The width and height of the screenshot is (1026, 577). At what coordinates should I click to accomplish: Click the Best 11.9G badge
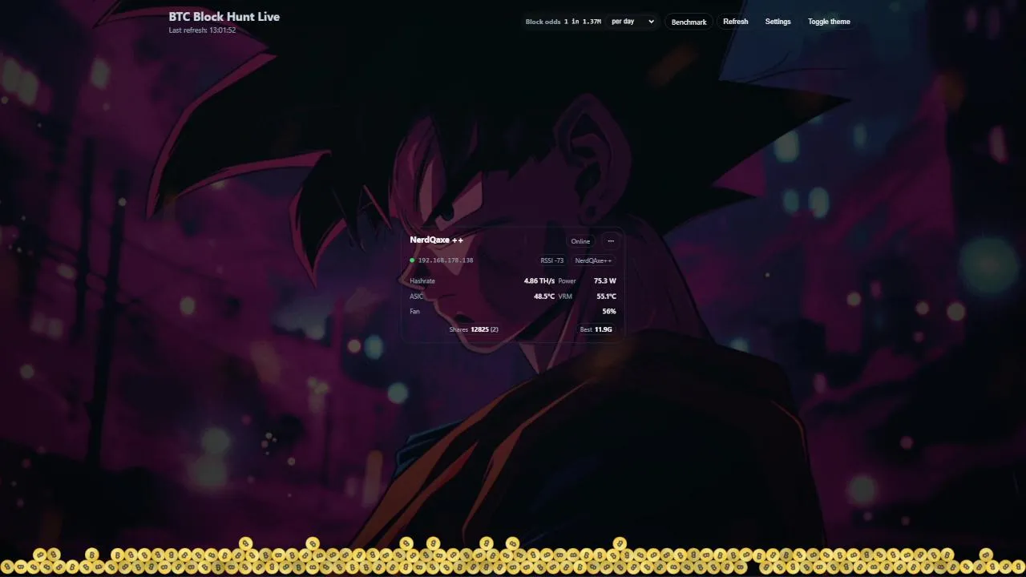point(596,329)
